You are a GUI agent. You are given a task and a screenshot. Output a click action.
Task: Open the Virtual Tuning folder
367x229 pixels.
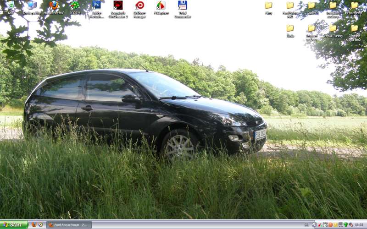tap(333, 28)
